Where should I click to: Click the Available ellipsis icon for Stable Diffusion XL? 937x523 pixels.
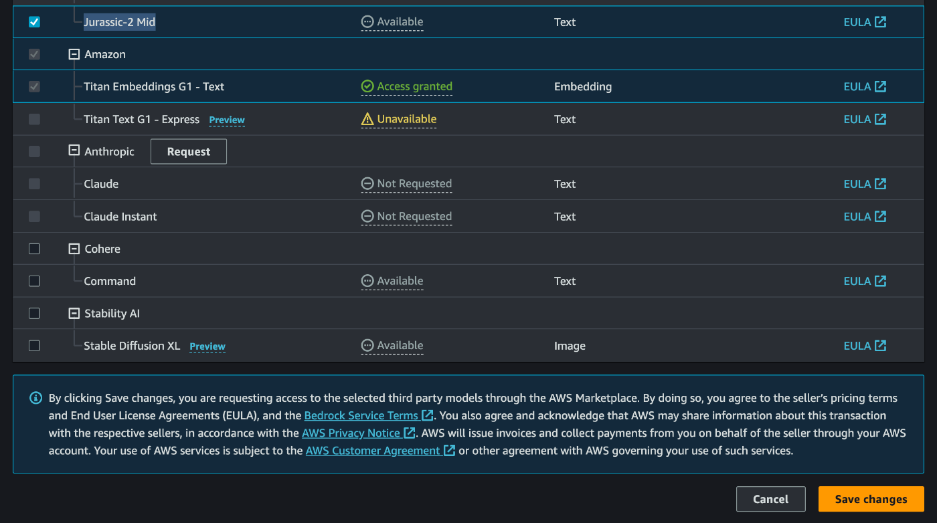(367, 346)
